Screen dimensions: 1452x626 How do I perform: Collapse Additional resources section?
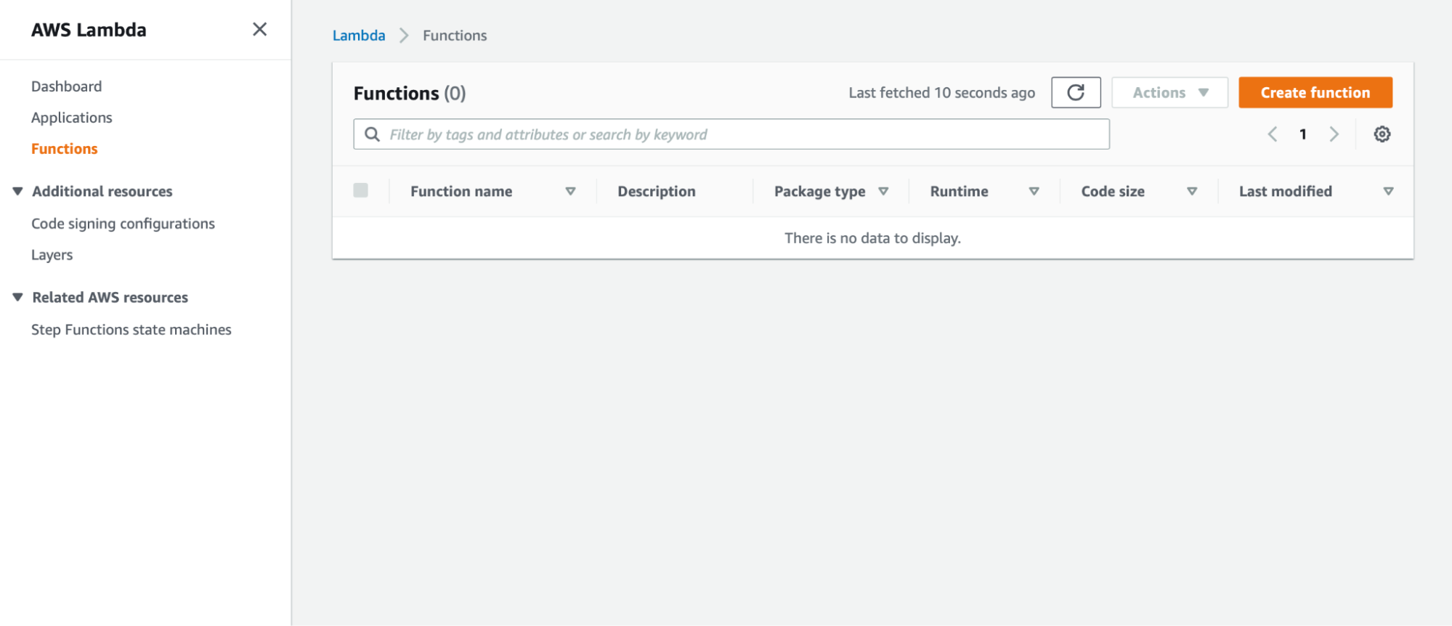(17, 191)
